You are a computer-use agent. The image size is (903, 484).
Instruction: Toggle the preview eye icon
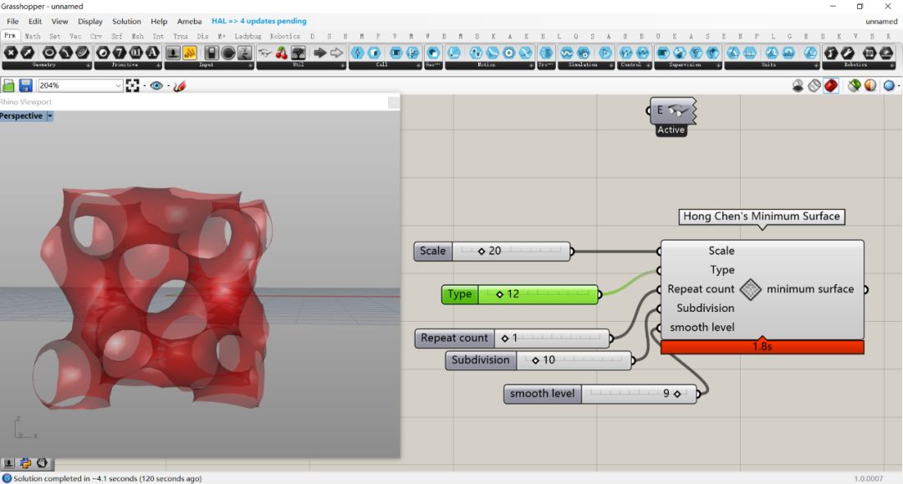pos(156,85)
